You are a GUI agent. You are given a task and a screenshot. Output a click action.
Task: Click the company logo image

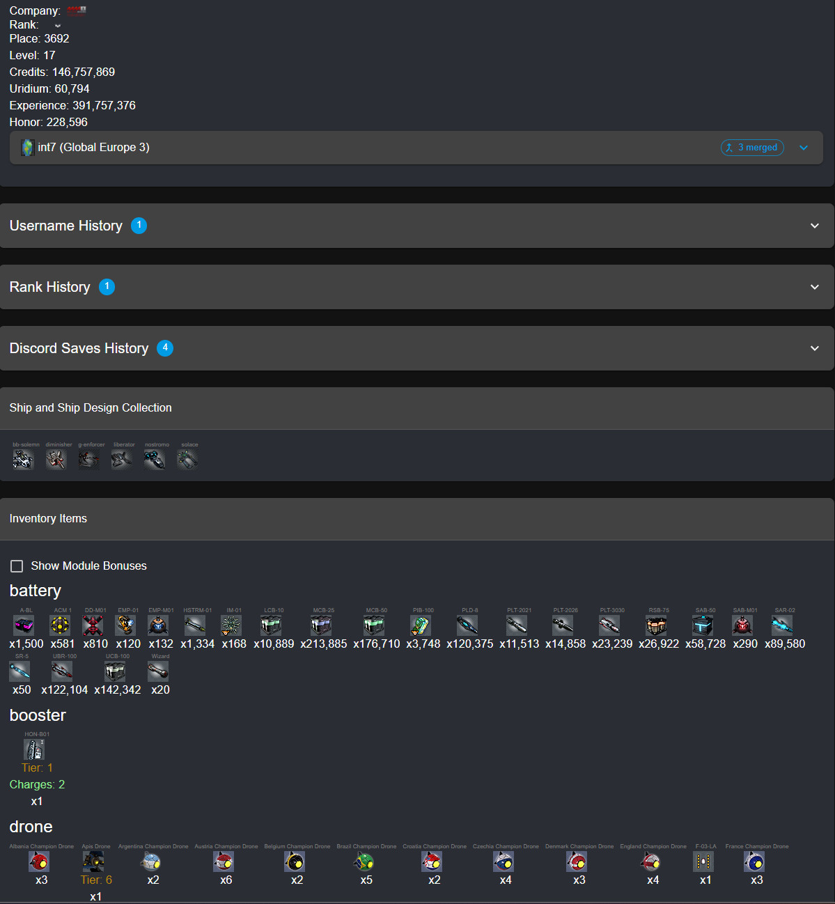click(77, 10)
